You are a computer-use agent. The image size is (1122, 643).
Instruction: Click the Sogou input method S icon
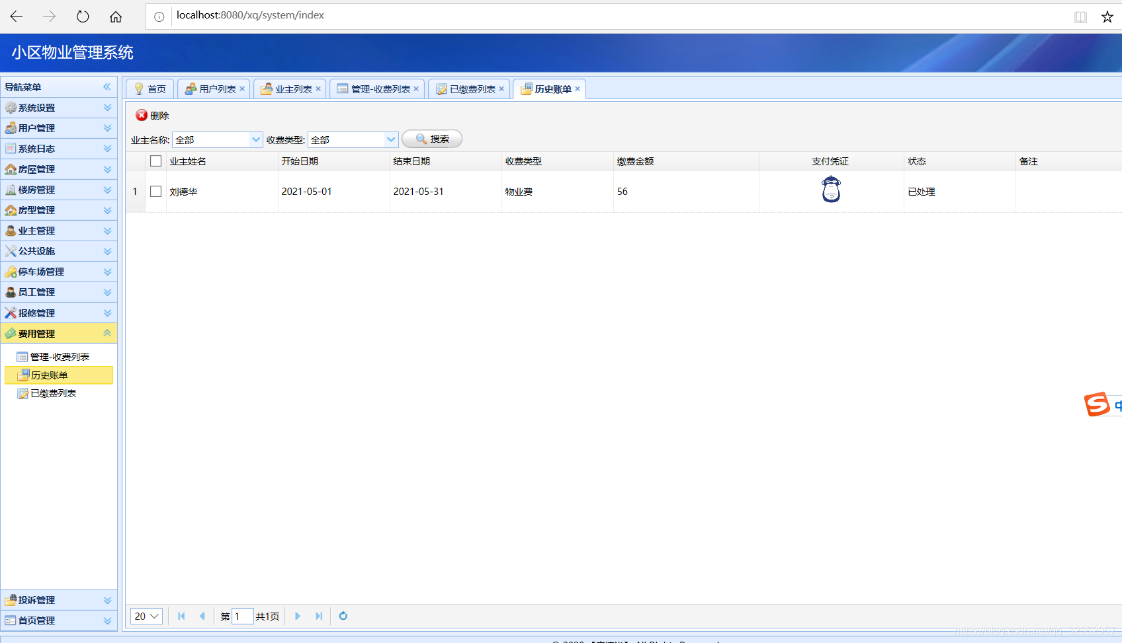(1097, 404)
